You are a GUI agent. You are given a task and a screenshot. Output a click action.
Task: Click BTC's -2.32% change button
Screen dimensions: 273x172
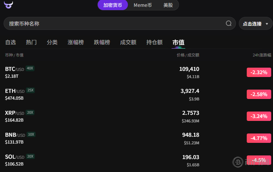(x=259, y=72)
